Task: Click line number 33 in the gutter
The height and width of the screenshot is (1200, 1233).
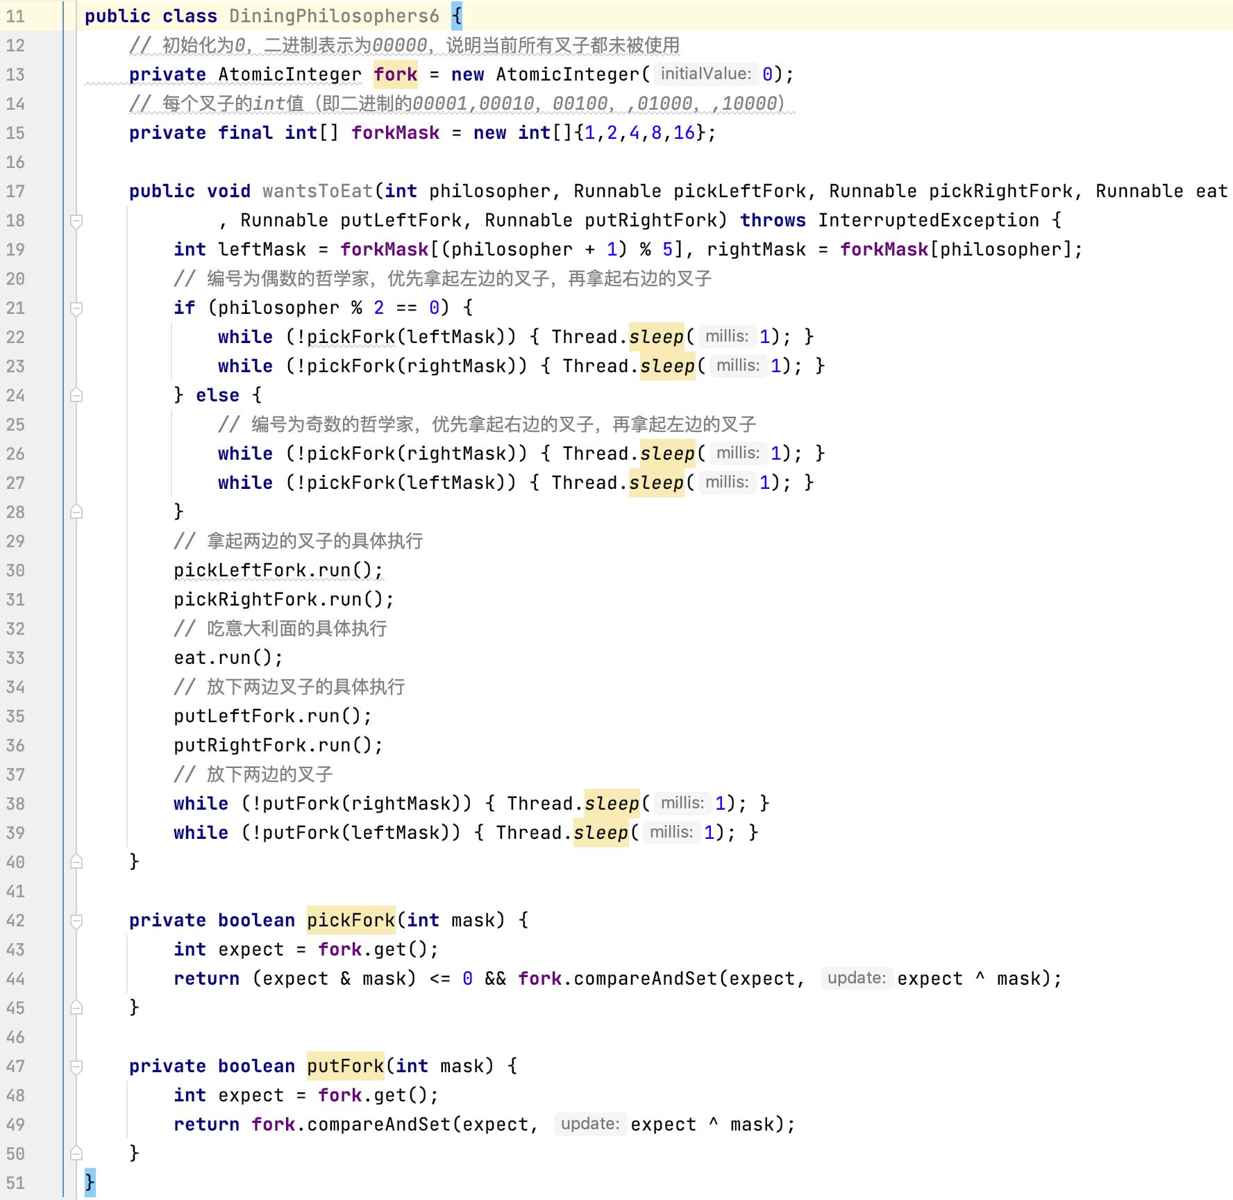Action: coord(15,658)
